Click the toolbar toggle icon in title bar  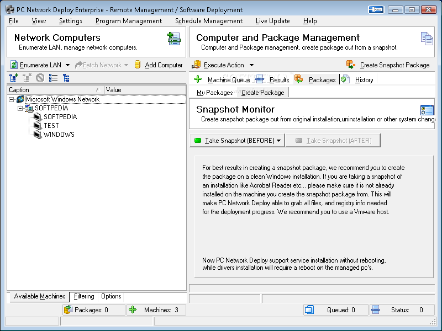(x=376, y=9)
